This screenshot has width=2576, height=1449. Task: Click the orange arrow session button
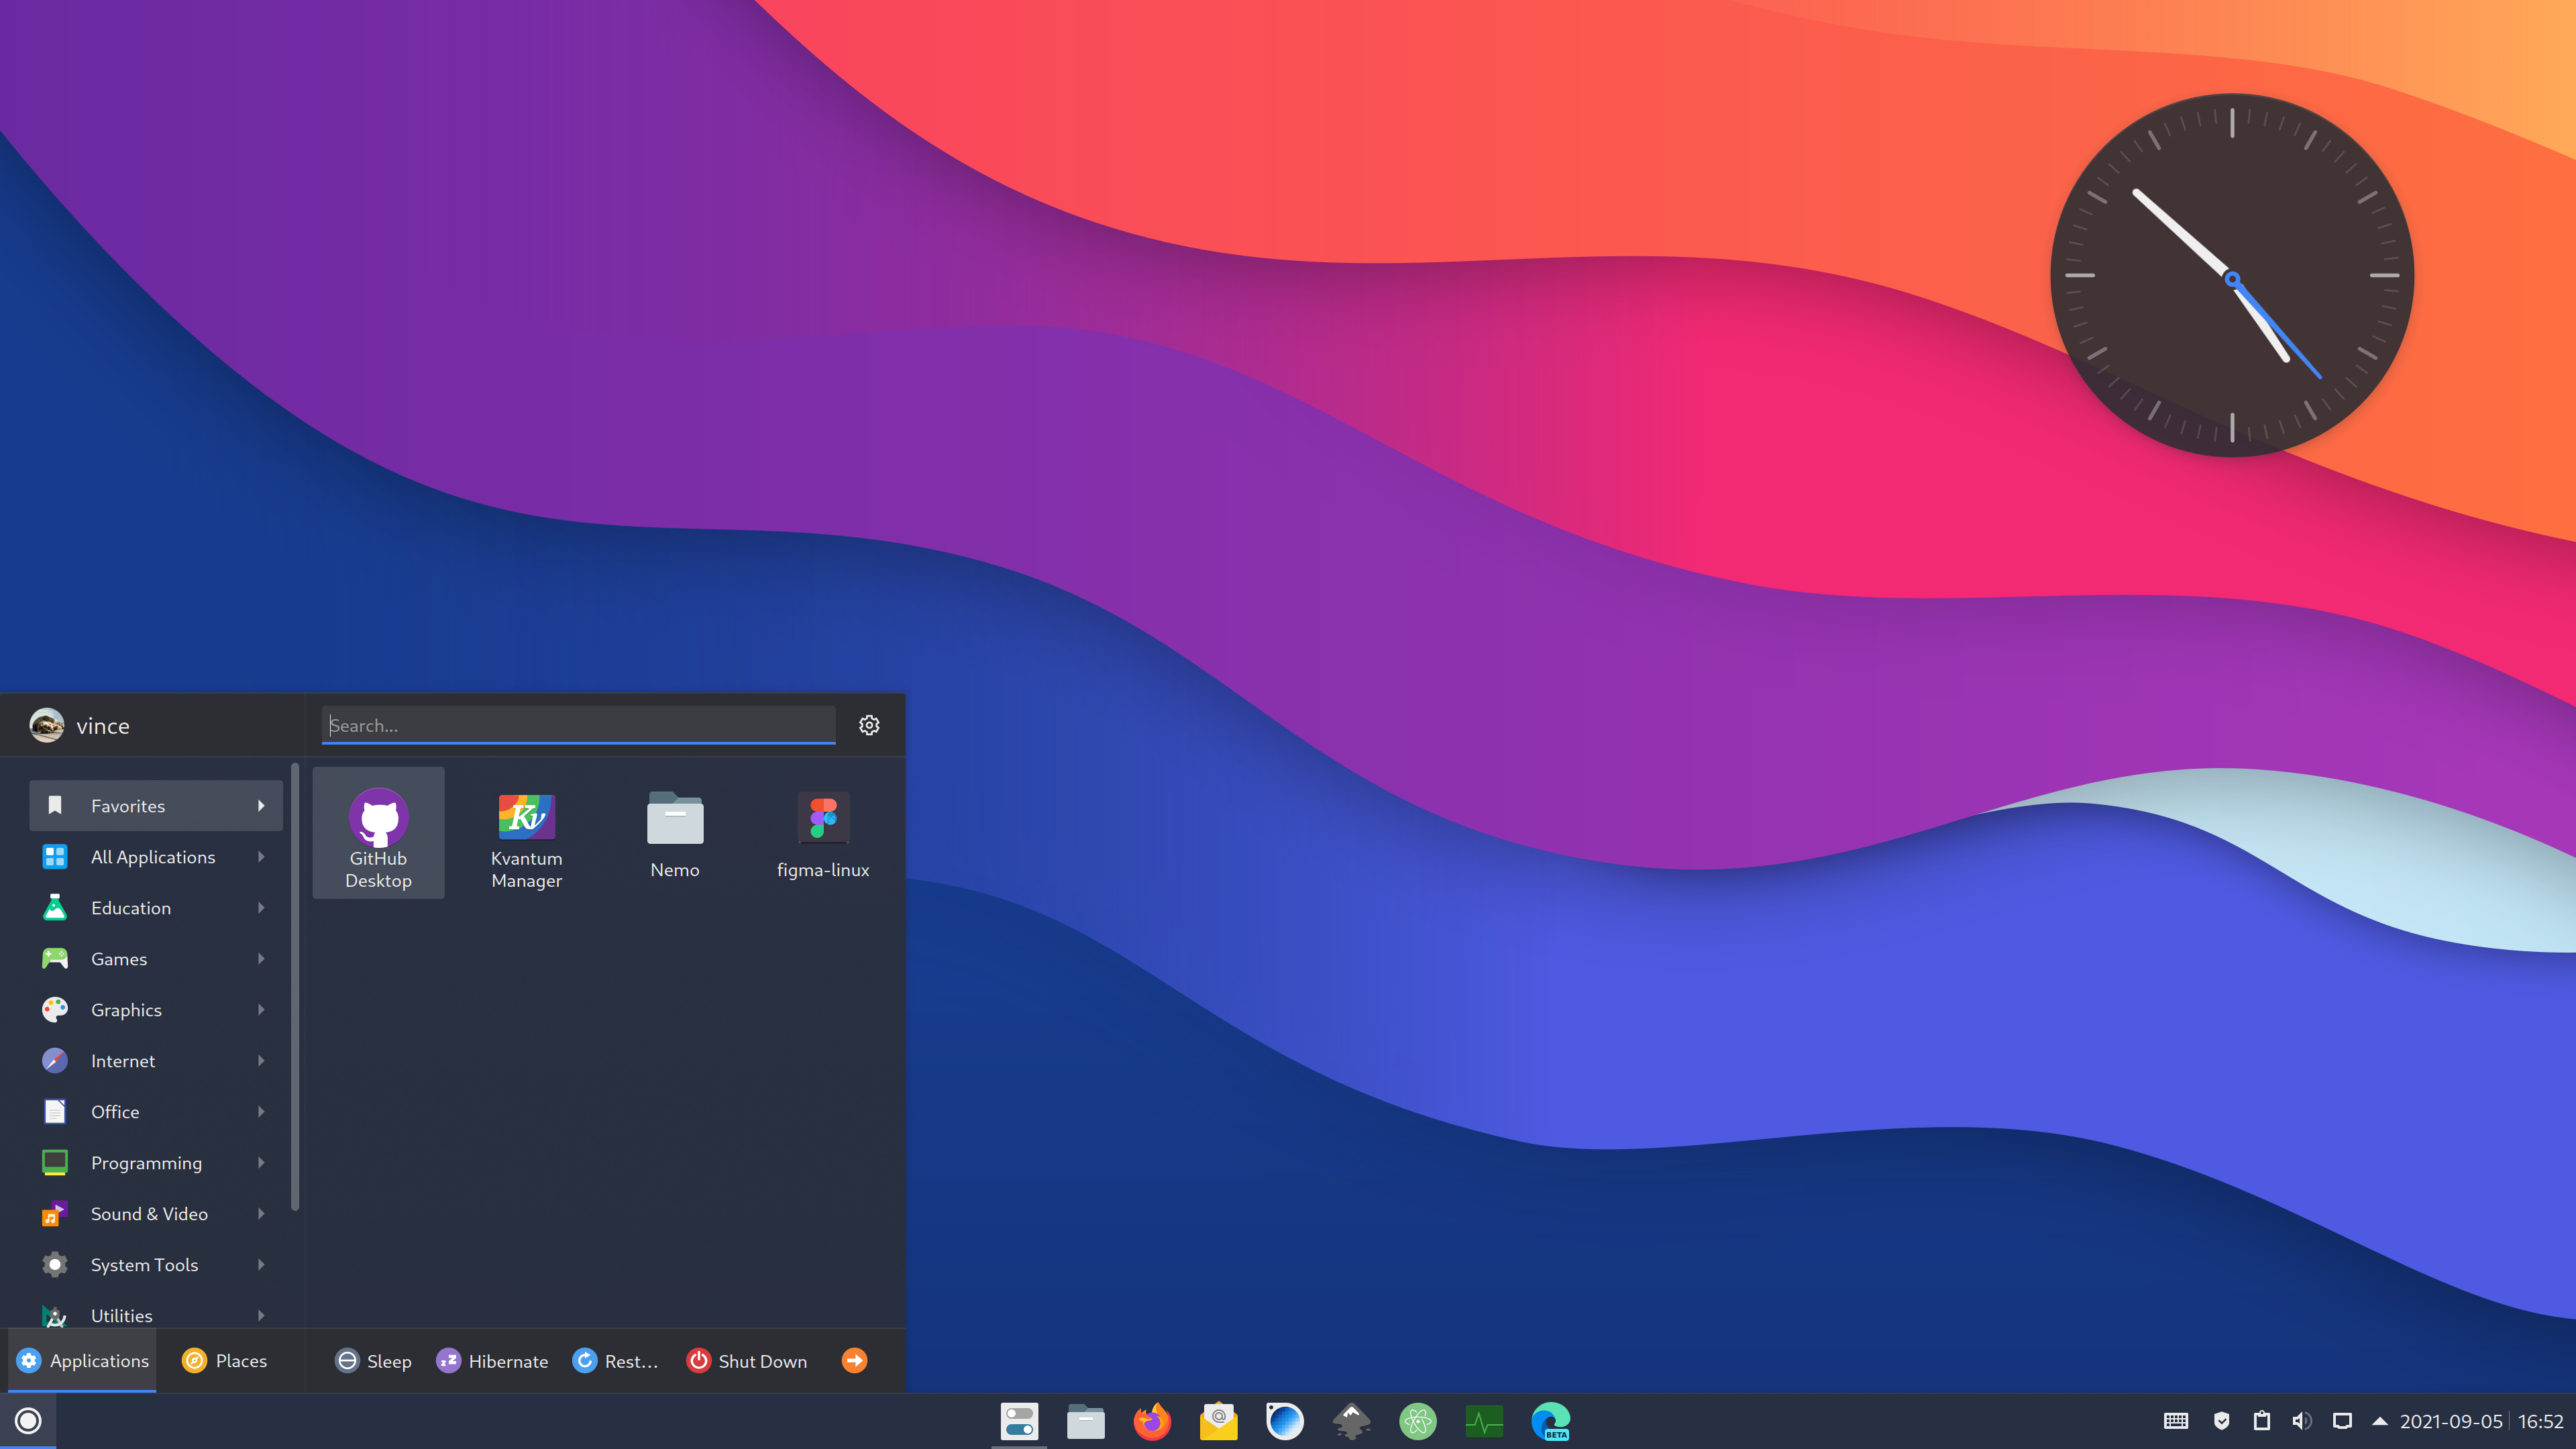point(855,1361)
